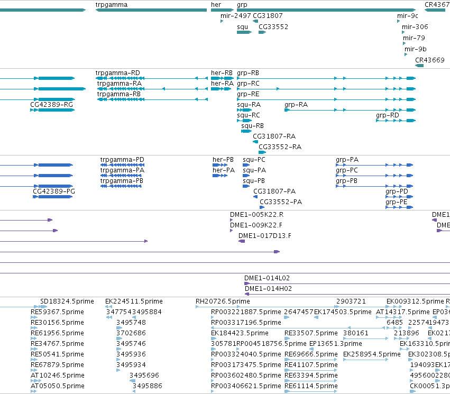Screen dimensions: 450x394
Task: Select the squ-RC transcript label
Action: point(249,115)
